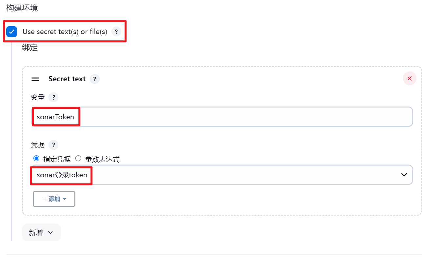This screenshot has width=432, height=257.
Task: Delete the Secret text binding with red X
Action: pos(409,79)
